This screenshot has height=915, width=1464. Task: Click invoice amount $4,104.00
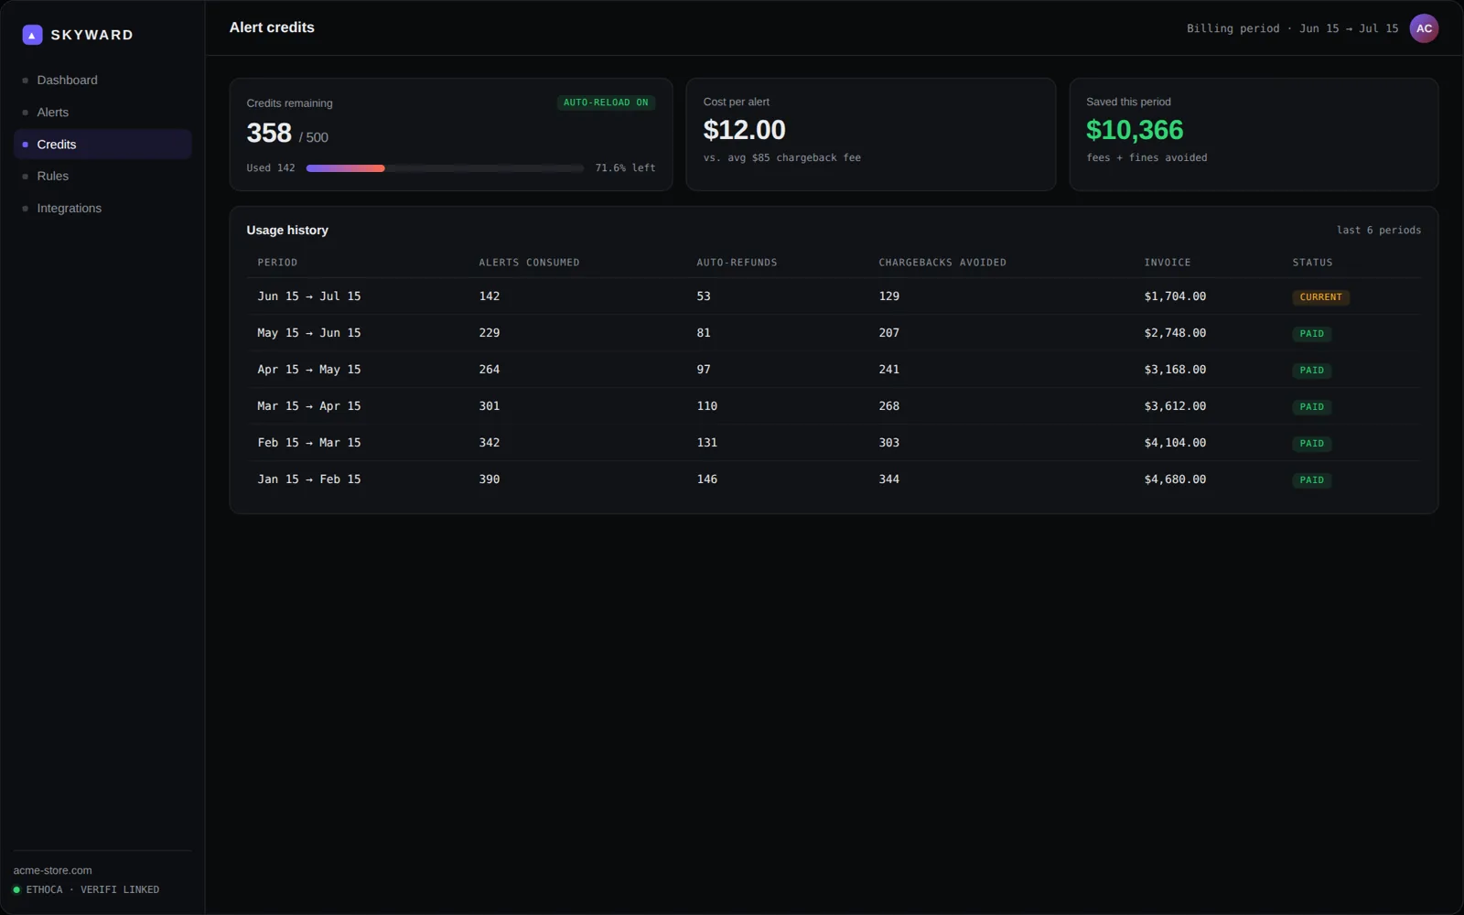pyautogui.click(x=1175, y=443)
